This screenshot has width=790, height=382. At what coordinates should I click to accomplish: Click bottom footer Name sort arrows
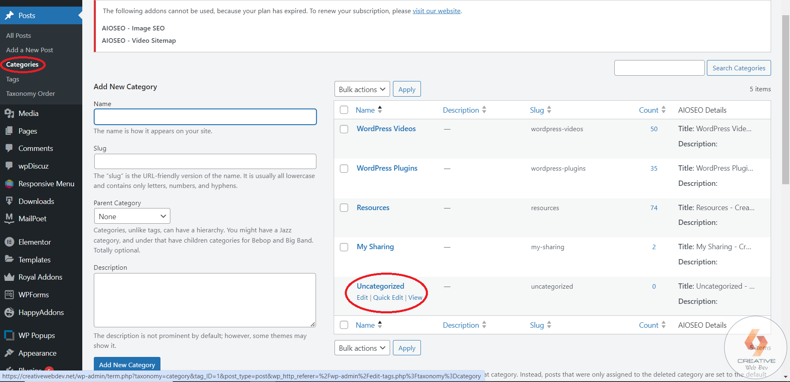380,325
